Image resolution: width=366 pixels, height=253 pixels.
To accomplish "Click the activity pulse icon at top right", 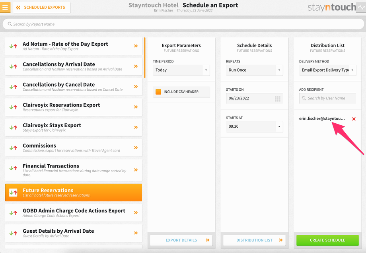I will tap(361, 8).
